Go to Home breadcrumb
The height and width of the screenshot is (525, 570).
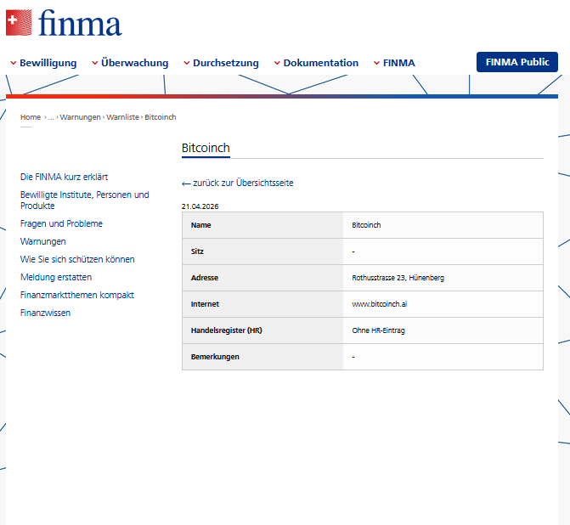31,117
